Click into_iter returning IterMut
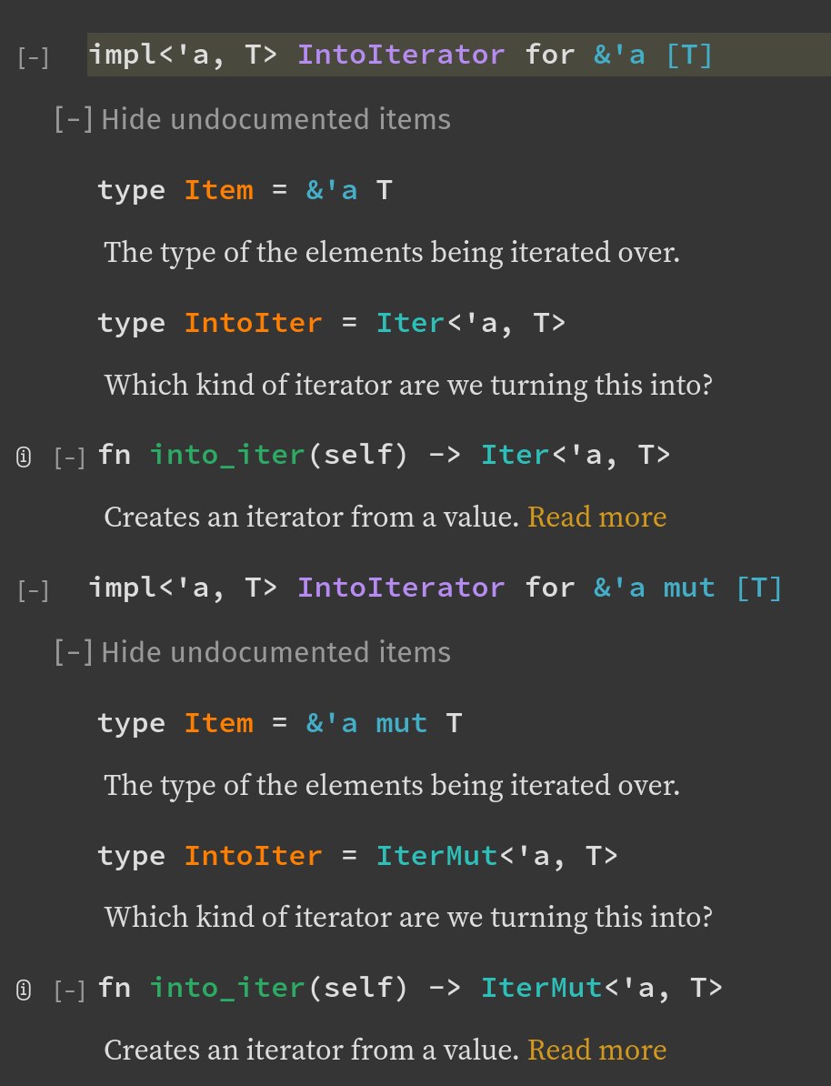This screenshot has width=831, height=1086. click(x=227, y=988)
